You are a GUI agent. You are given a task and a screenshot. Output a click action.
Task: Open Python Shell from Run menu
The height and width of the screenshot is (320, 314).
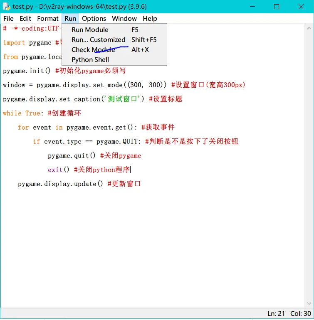[x=114, y=60]
